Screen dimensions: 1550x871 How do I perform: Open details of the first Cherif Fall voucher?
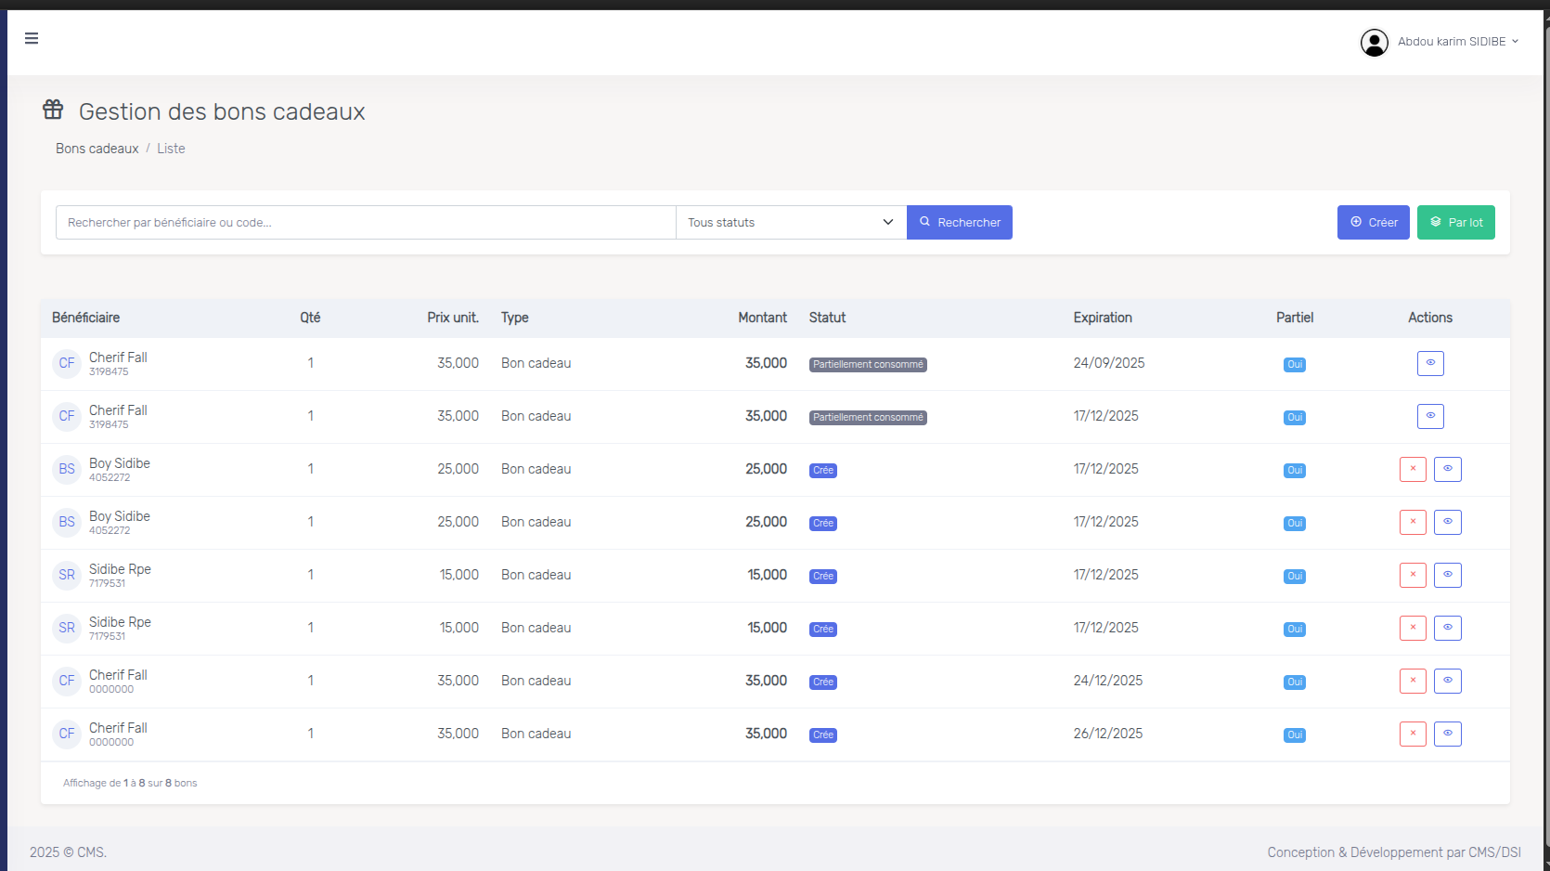coord(1430,363)
